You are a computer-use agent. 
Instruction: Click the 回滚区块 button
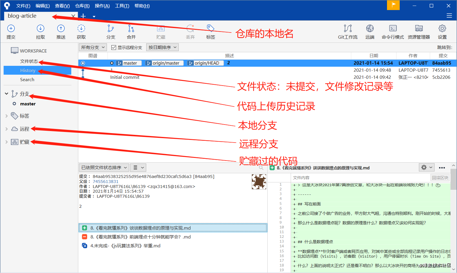(440, 178)
